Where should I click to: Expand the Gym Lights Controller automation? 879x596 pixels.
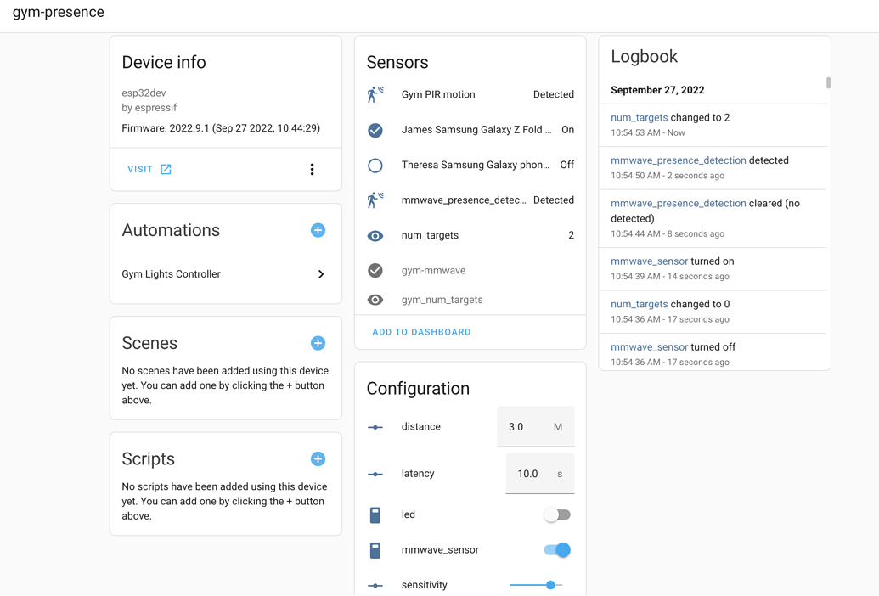[321, 274]
